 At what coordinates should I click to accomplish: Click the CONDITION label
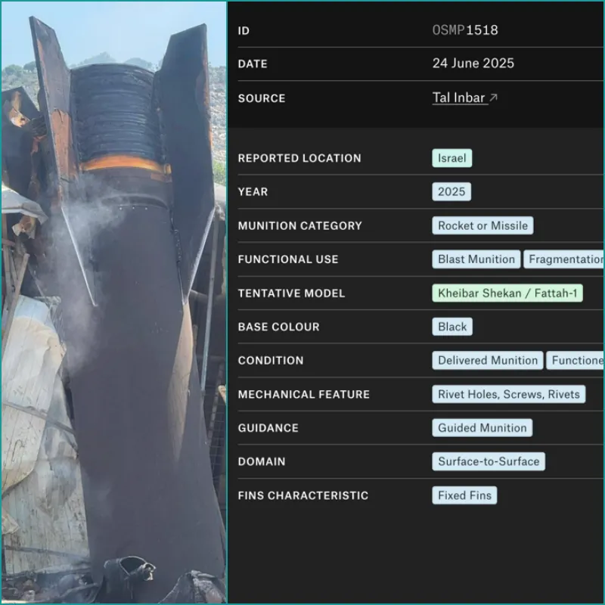(x=271, y=361)
